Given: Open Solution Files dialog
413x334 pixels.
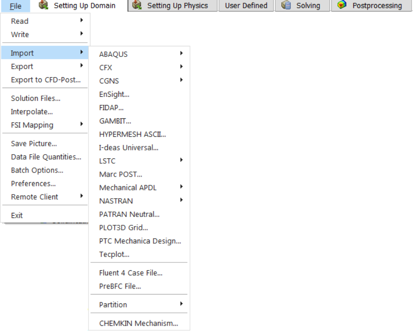Looking at the screenshot, I should (x=45, y=98).
